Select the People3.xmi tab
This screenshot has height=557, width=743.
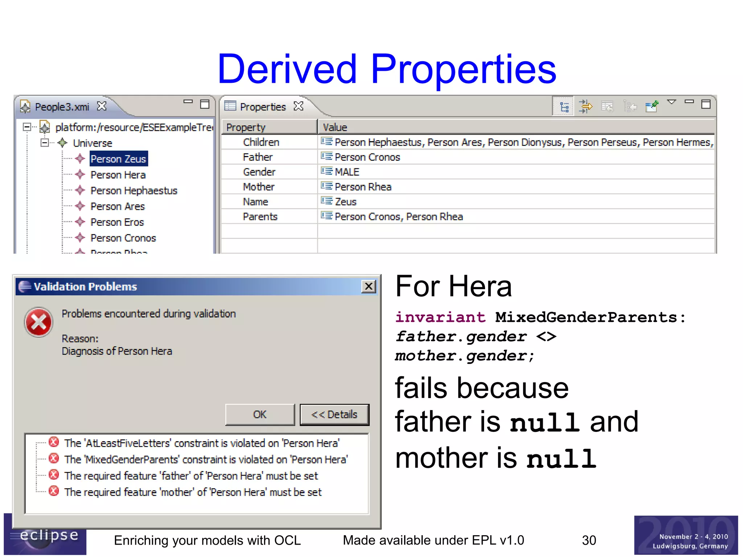click(x=62, y=107)
